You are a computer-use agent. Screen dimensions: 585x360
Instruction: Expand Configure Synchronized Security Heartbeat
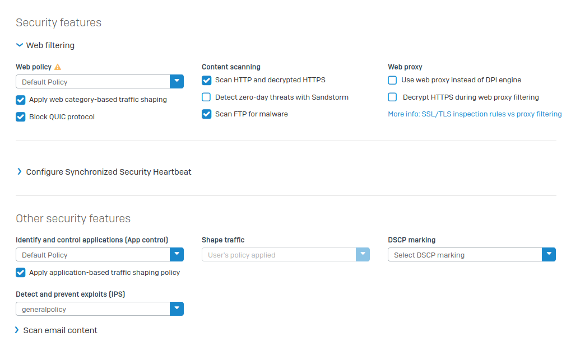20,172
